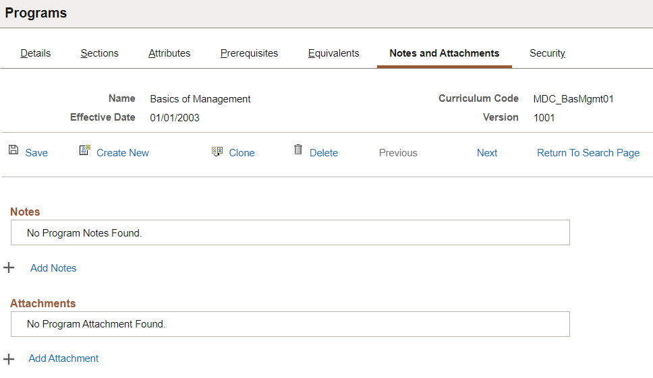Click the 'No Program Notes Found.' text

pyautogui.click(x=84, y=233)
